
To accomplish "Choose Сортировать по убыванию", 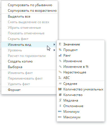I will (x=30, y=5).
